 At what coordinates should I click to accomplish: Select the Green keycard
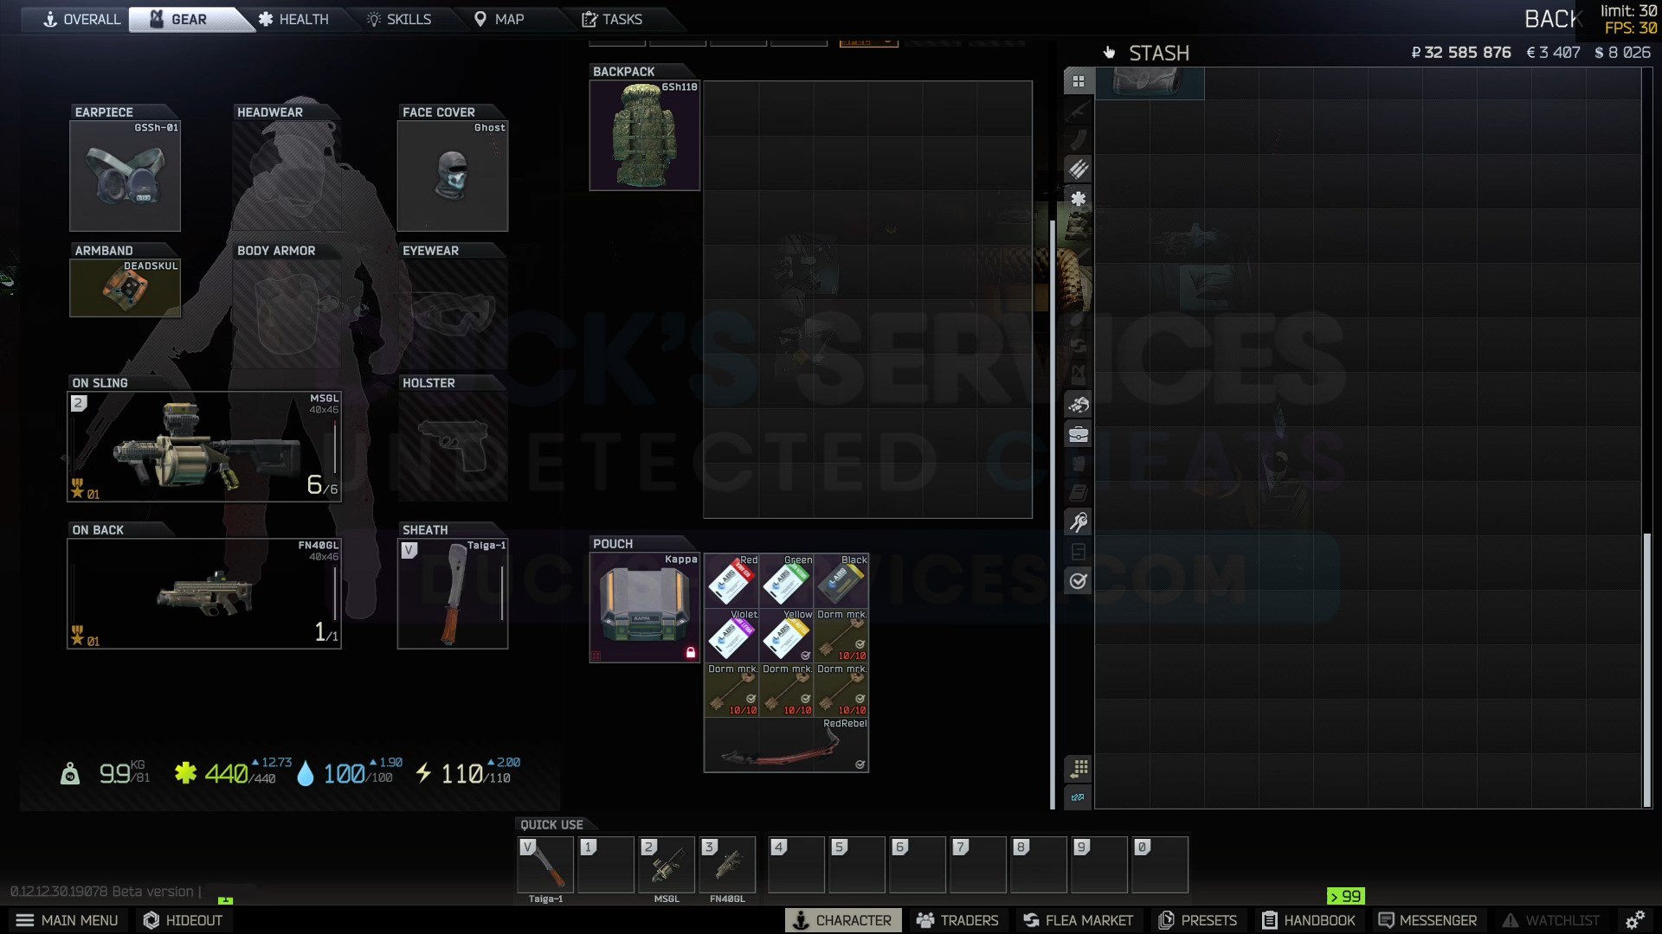[786, 581]
